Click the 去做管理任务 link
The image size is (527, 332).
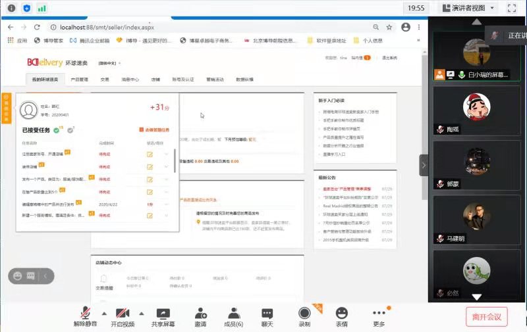point(157,130)
